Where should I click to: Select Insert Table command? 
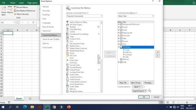coord(74,86)
